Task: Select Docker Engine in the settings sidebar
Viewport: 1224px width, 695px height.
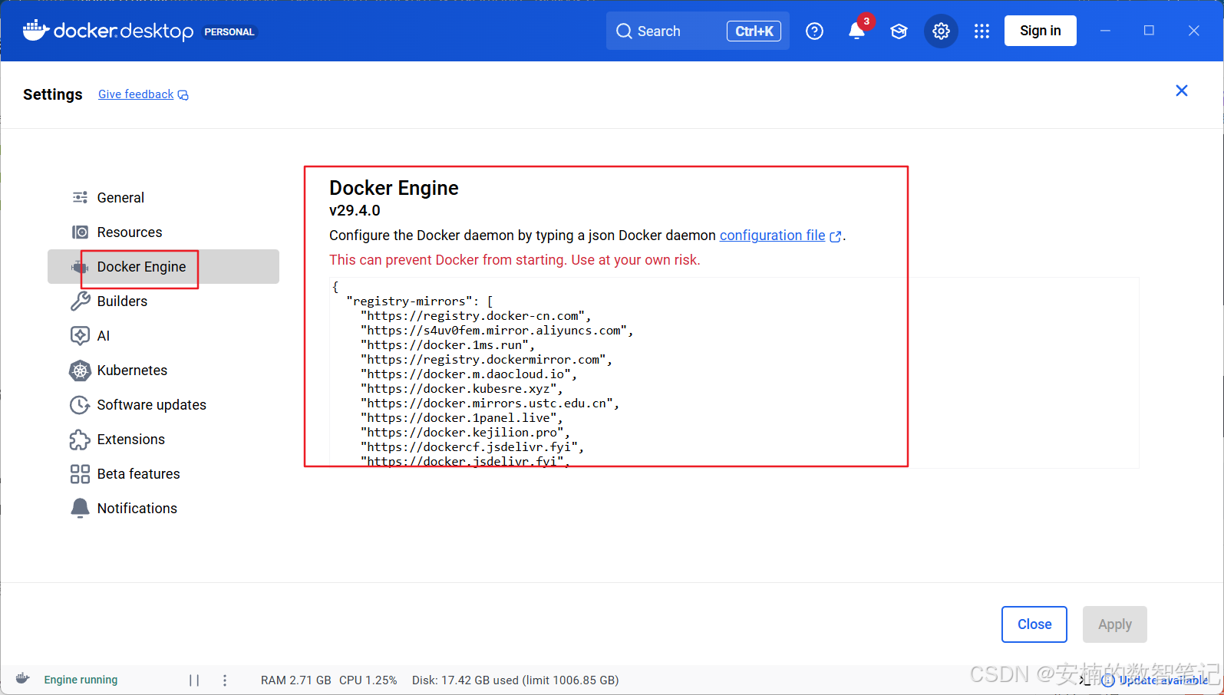Action: coord(163,267)
